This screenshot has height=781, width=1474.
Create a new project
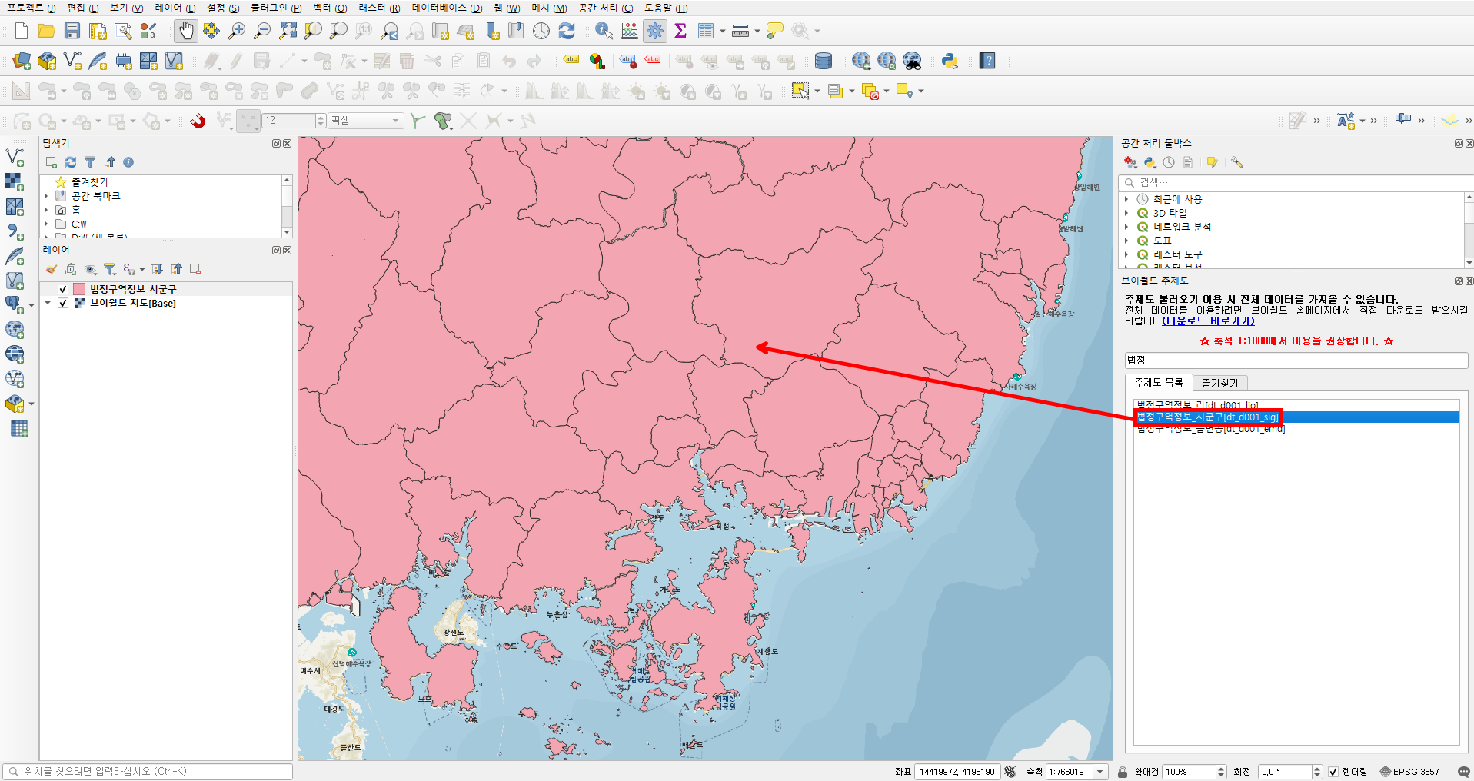tap(22, 31)
